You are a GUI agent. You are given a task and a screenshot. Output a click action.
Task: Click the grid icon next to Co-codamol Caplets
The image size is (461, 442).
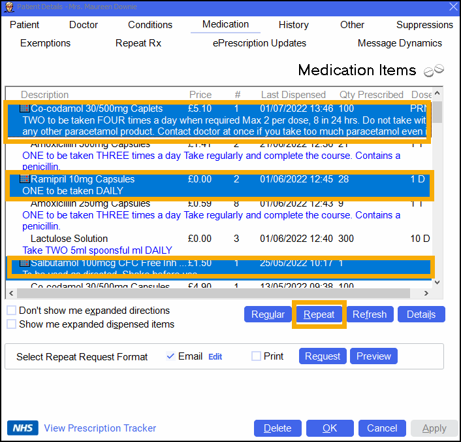point(25,109)
